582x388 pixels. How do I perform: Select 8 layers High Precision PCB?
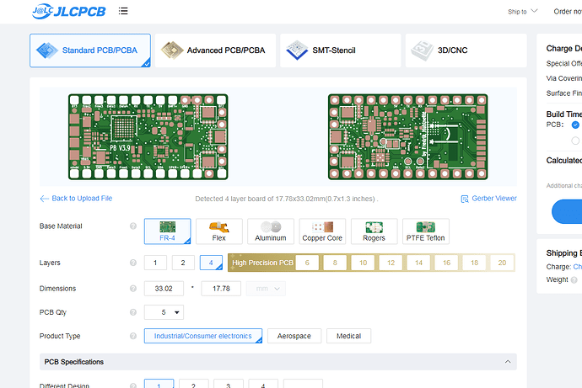335,263
